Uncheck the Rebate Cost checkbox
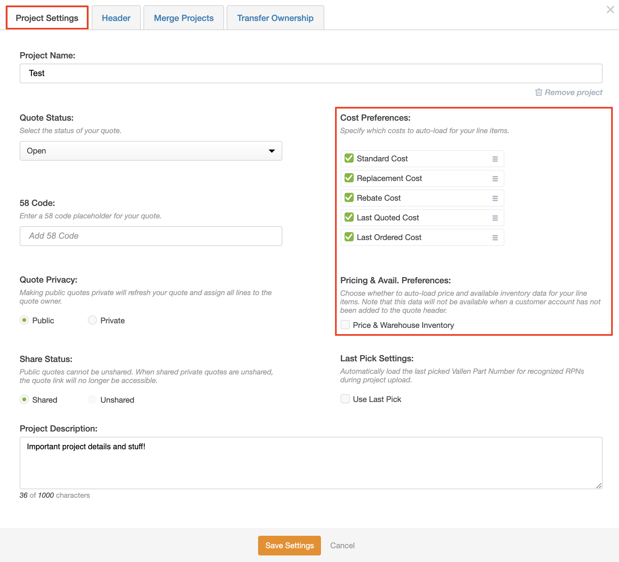Image resolution: width=619 pixels, height=562 pixels. (349, 198)
